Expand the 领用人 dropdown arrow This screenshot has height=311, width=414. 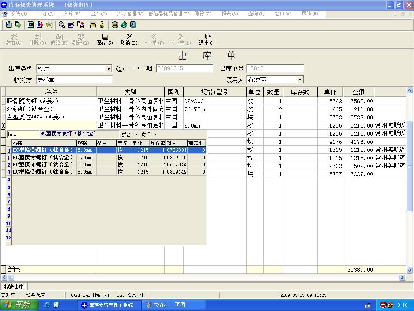click(300, 80)
